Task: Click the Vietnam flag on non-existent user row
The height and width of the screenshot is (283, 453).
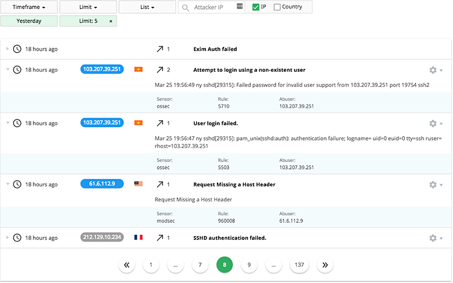Action: (138, 70)
